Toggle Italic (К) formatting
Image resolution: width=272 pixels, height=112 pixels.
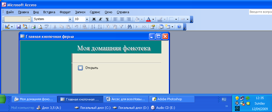[100, 19]
